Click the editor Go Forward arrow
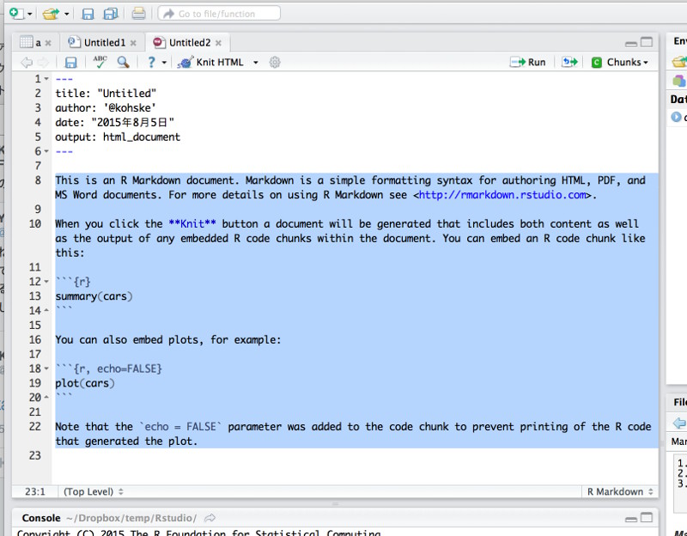Image resolution: width=687 pixels, height=536 pixels. pyautogui.click(x=43, y=62)
